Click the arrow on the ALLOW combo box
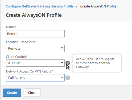Screen dimensions: 132x100 pos(62,63)
